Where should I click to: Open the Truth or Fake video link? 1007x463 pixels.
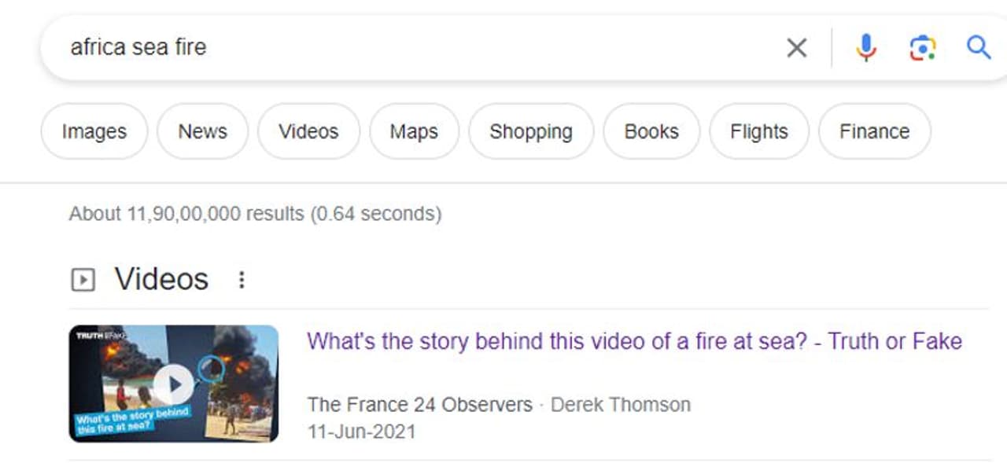coord(634,341)
